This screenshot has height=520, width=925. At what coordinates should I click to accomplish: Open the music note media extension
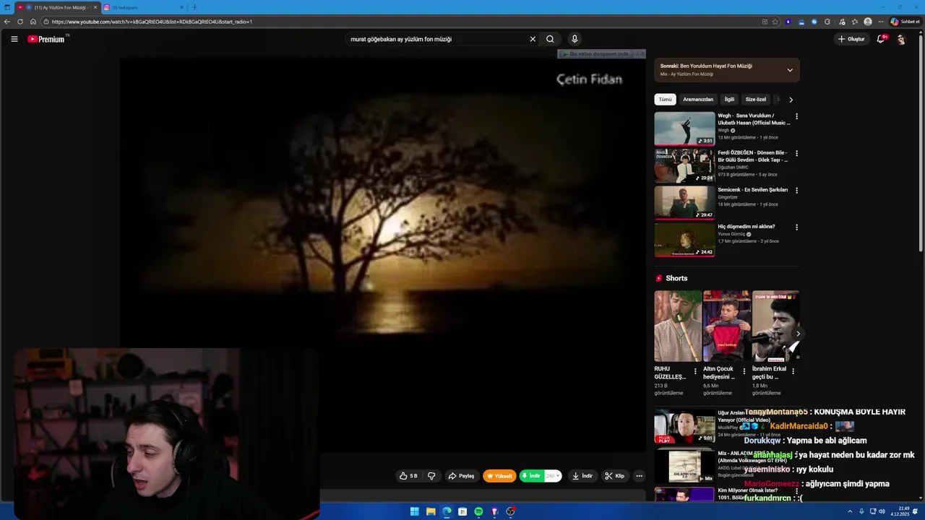point(842,22)
